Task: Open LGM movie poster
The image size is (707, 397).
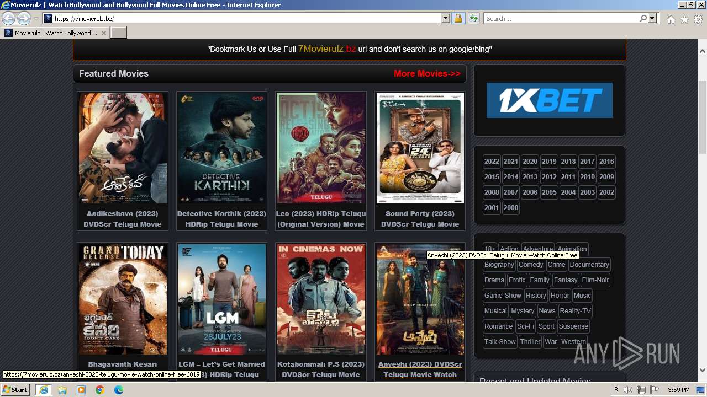Action: 221,299
